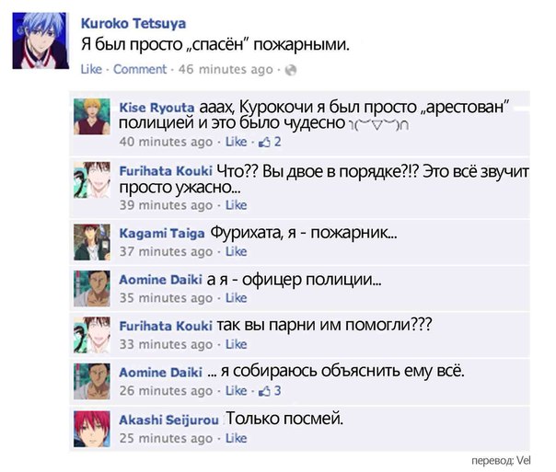Screen dimensions: 556x472
Task: Open Kise Ryouta's avatar thumbnail
Action: click(x=92, y=117)
